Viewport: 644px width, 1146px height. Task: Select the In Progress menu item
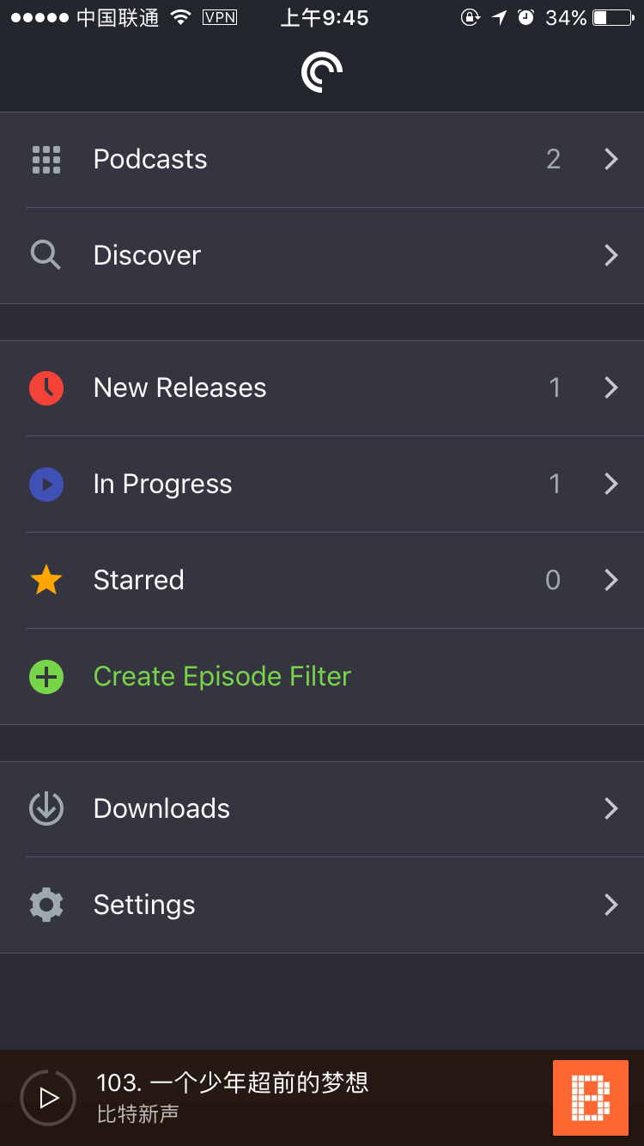click(162, 485)
